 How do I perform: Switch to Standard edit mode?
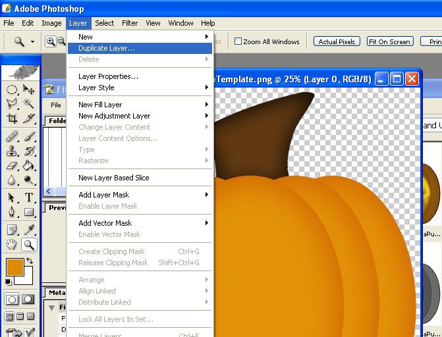click(12, 299)
